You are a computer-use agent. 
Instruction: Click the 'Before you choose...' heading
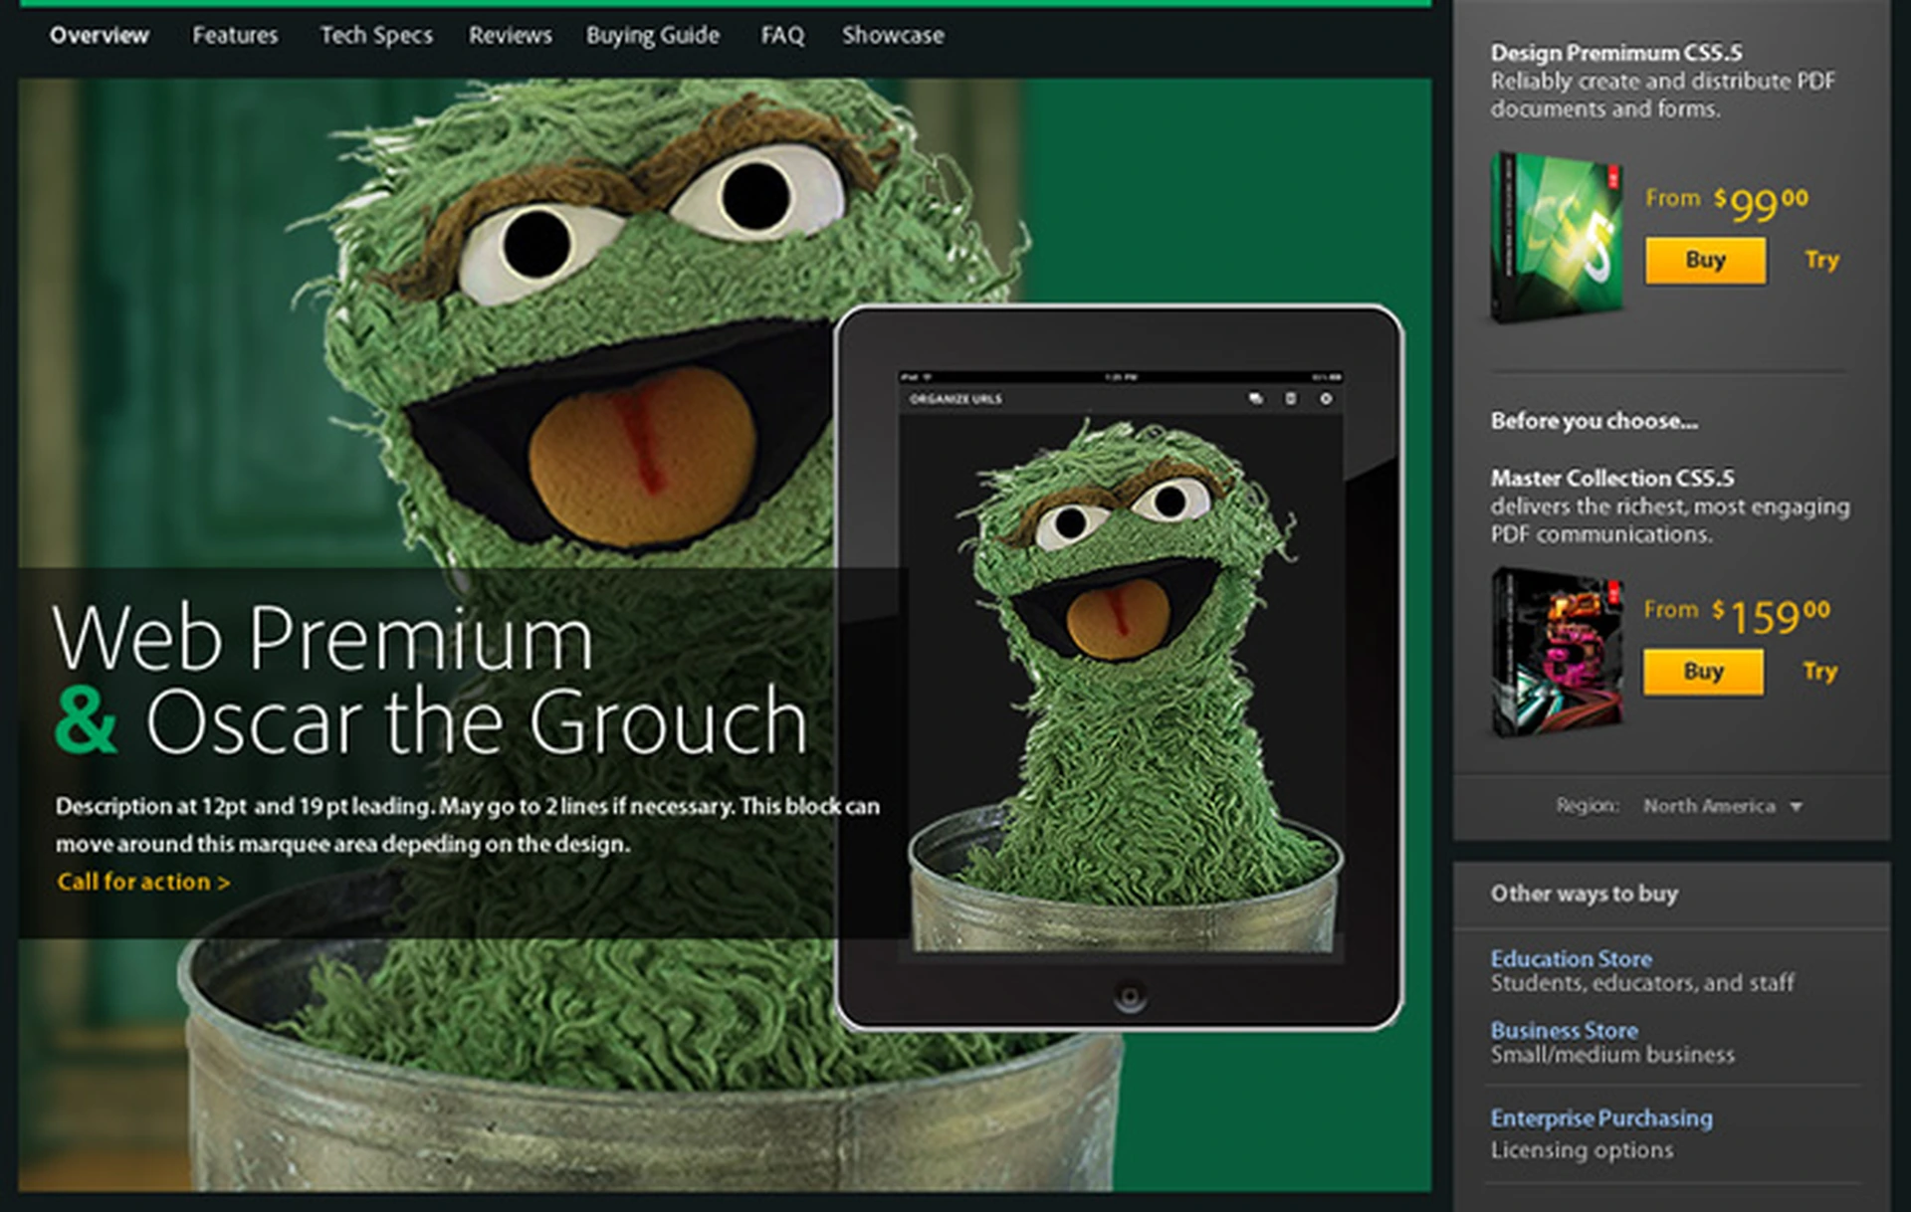tap(1593, 421)
